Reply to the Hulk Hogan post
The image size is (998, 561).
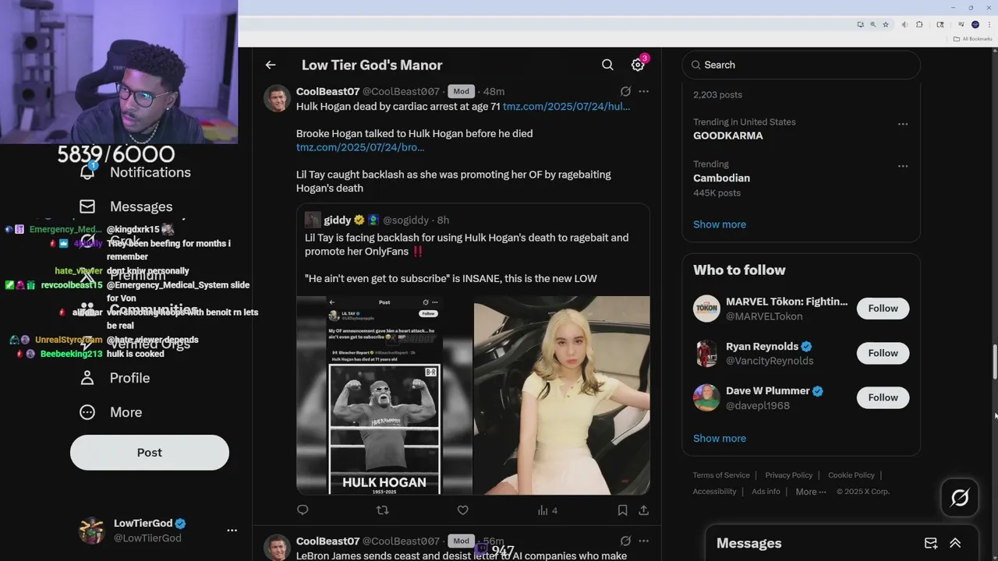tap(303, 510)
